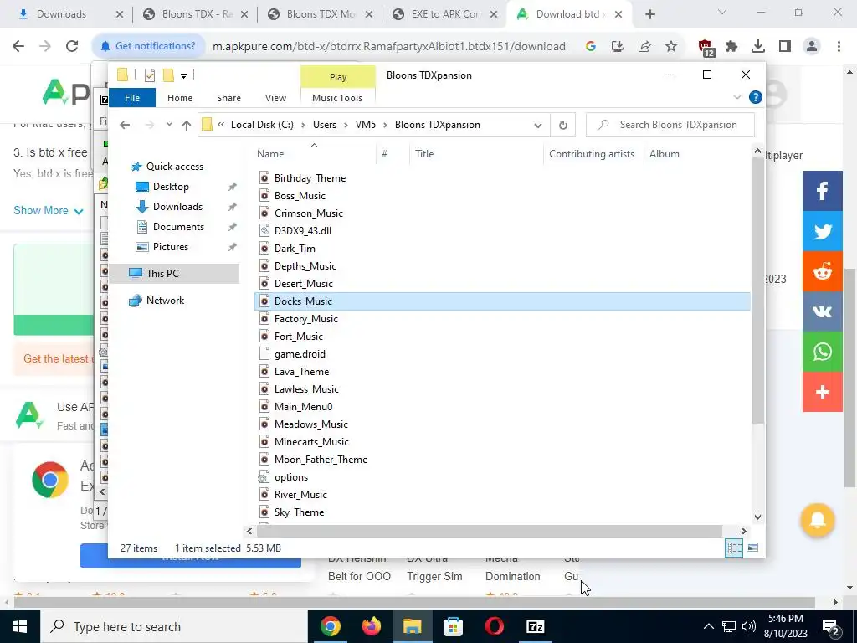Open Documents in the navigation pane
857x643 pixels.
point(178,226)
